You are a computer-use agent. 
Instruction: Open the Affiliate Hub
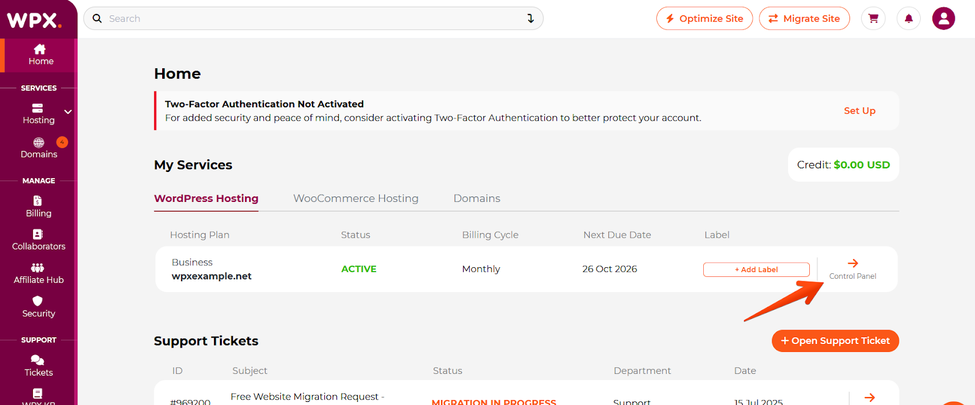[x=38, y=274]
